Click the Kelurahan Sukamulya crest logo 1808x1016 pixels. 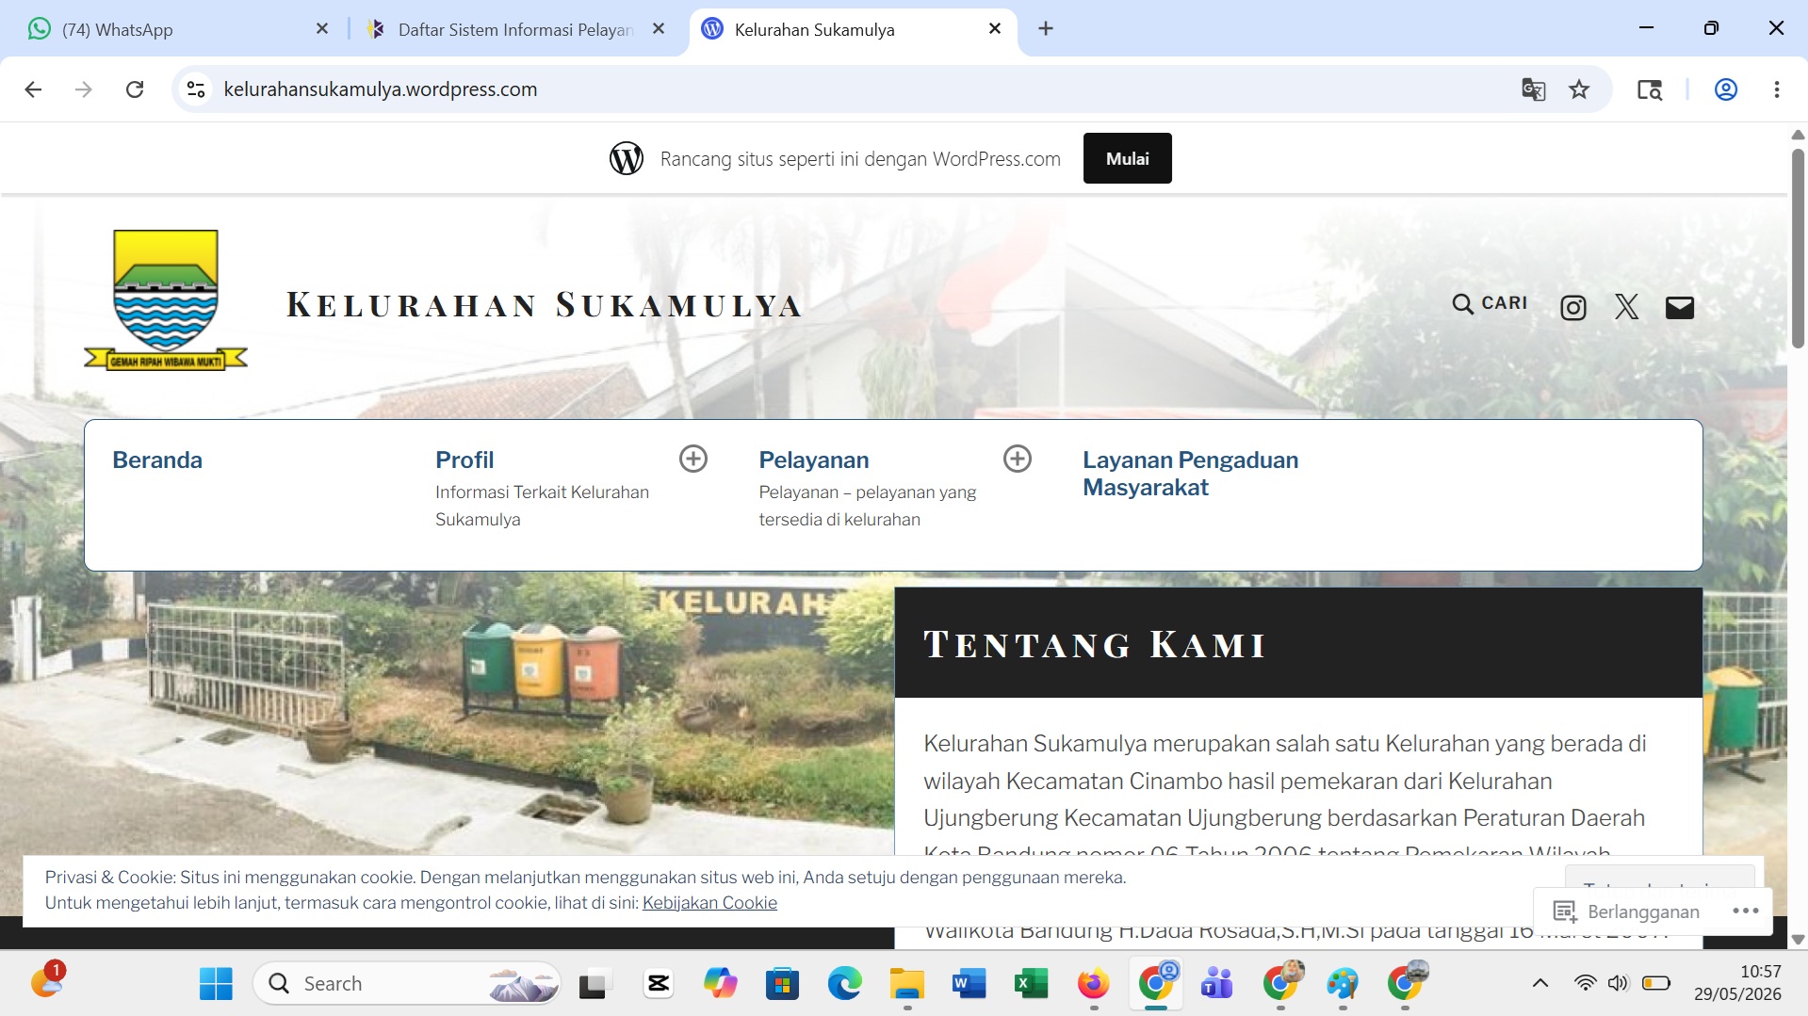click(x=166, y=299)
